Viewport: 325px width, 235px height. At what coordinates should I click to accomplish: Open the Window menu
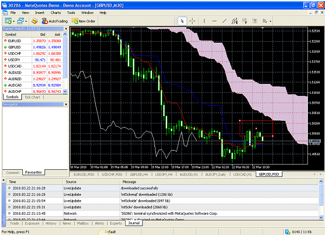87,13
